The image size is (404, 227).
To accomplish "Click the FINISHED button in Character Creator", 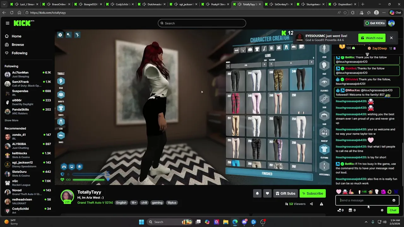I will click(x=269, y=174).
